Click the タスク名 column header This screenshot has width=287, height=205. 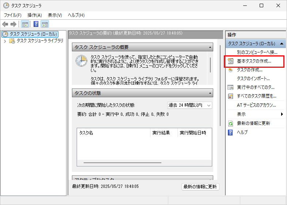[113, 133]
